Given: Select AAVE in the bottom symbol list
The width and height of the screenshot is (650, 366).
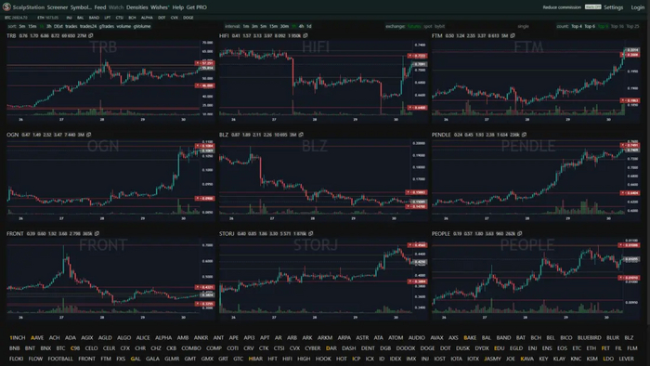Looking at the screenshot, I should tap(37, 338).
